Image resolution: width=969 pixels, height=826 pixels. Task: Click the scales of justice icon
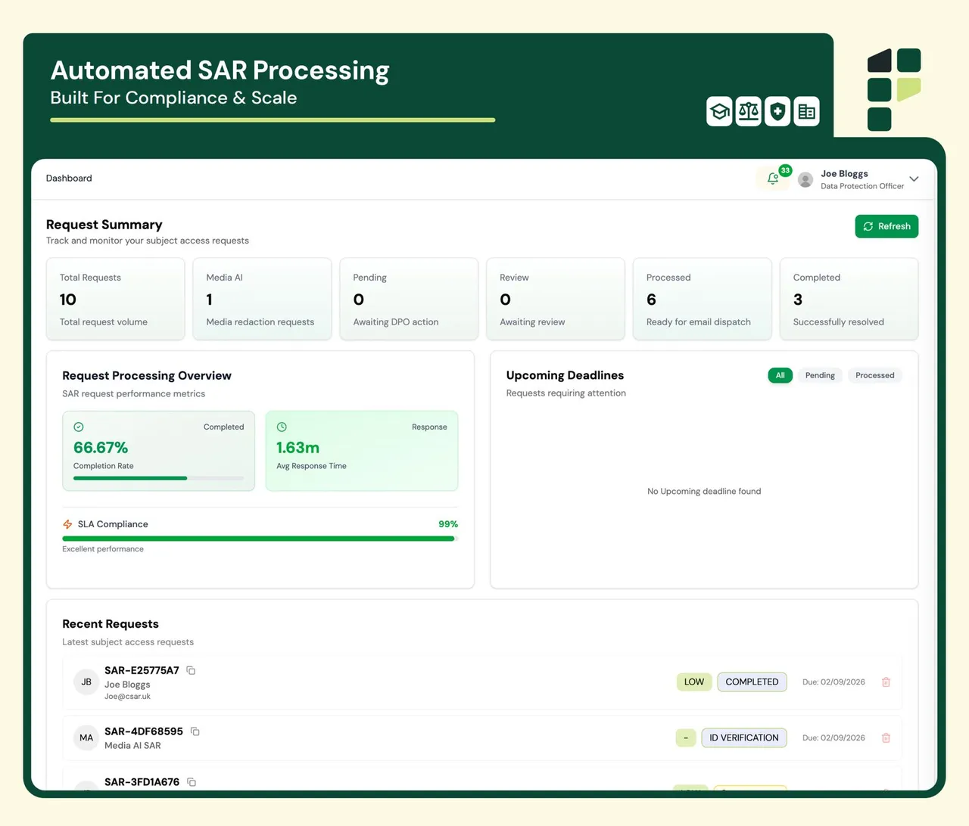point(749,112)
